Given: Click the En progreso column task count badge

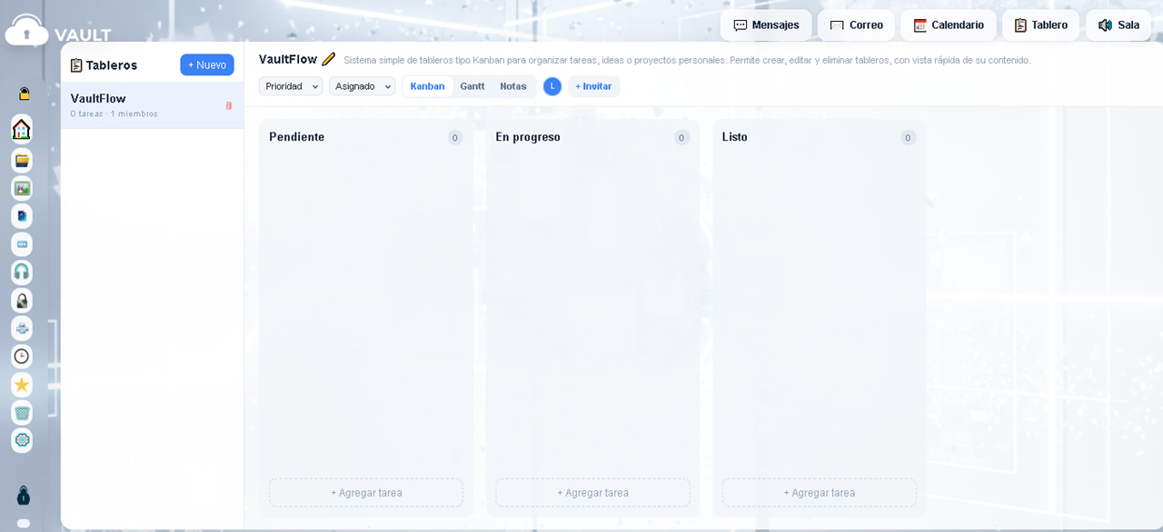Looking at the screenshot, I should 681,137.
